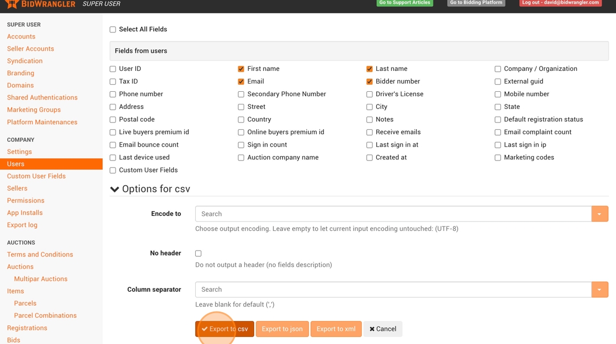
Task: Check the Select All Fields checkbox
Action: [113, 30]
